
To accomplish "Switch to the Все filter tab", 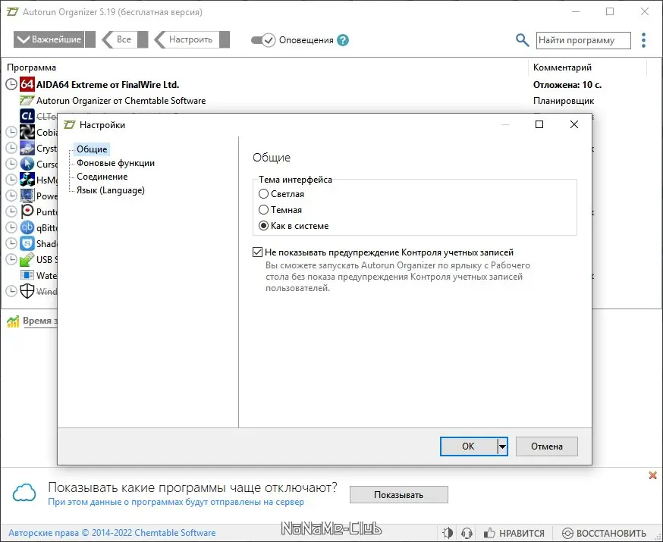I will tap(124, 39).
